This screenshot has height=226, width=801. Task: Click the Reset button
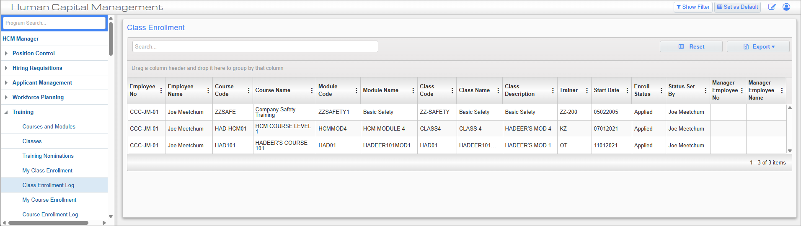point(691,46)
